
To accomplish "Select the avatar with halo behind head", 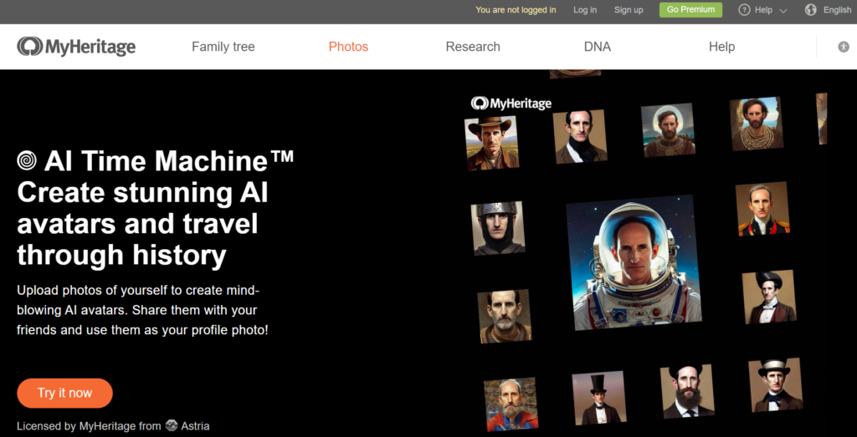I will (668, 130).
